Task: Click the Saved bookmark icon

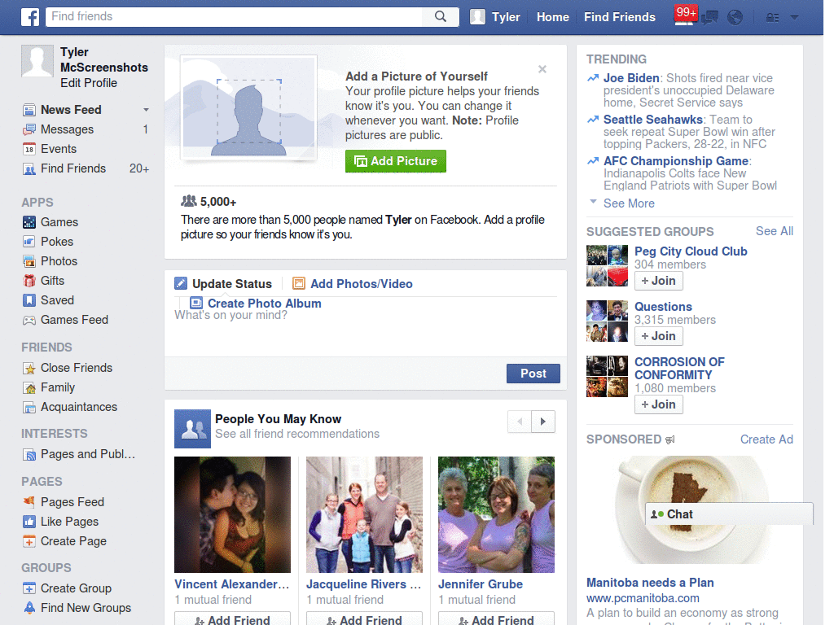Action: point(29,300)
